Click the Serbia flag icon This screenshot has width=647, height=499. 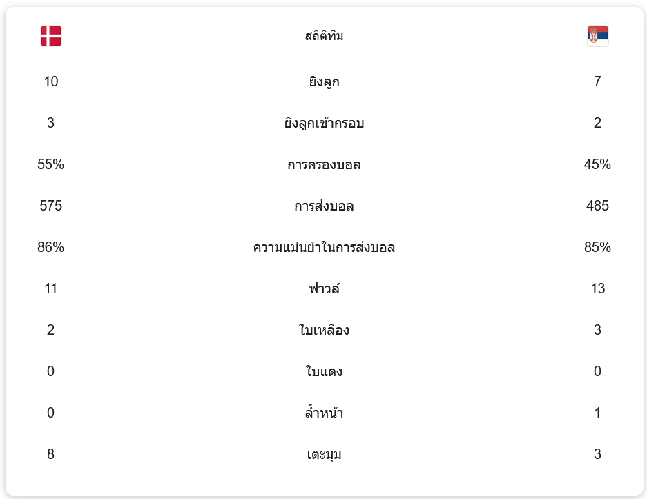[597, 36]
